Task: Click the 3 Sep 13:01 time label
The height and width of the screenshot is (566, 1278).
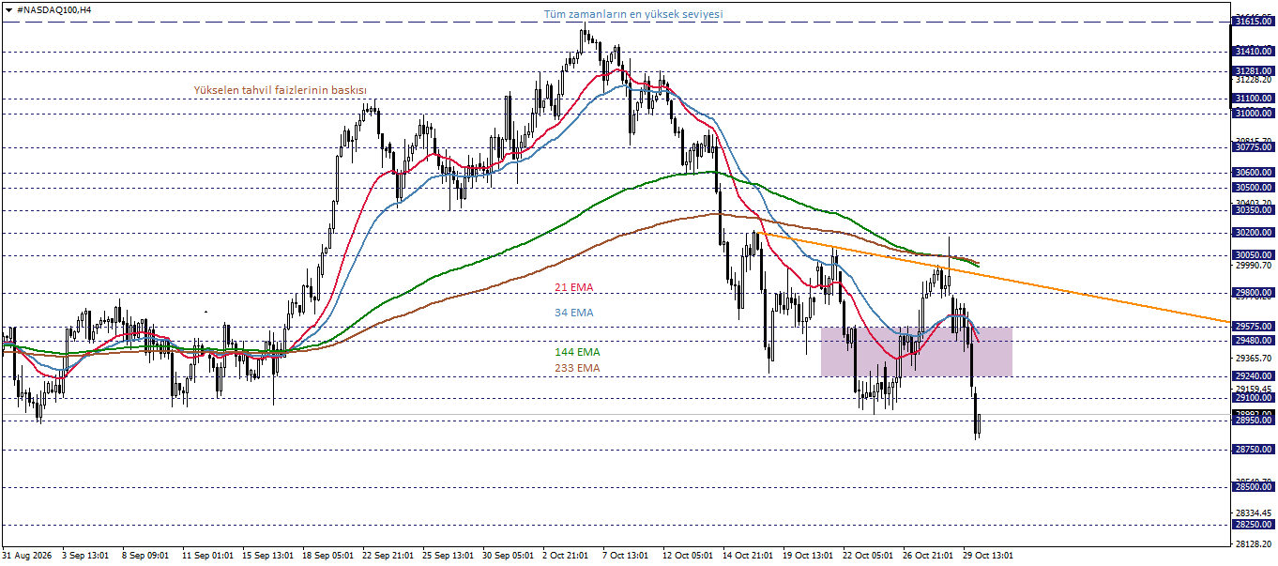Action: 86,556
